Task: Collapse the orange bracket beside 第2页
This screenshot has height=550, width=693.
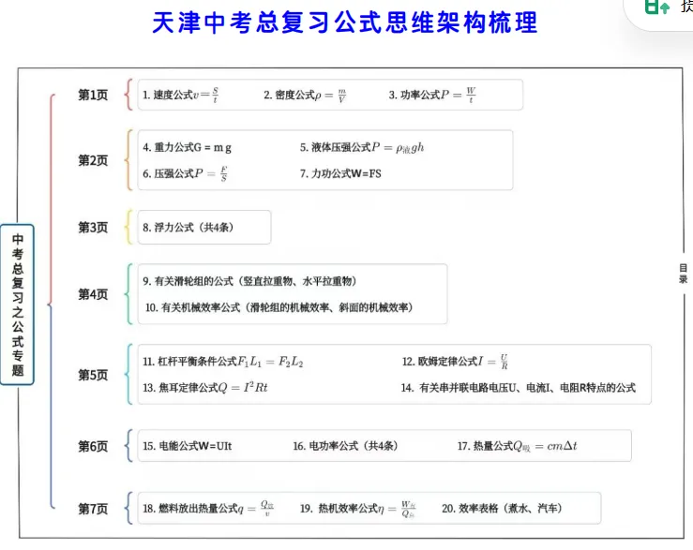Action: click(x=128, y=160)
